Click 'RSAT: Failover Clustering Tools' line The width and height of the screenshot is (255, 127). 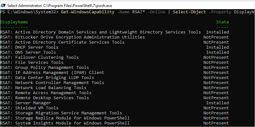(39, 57)
